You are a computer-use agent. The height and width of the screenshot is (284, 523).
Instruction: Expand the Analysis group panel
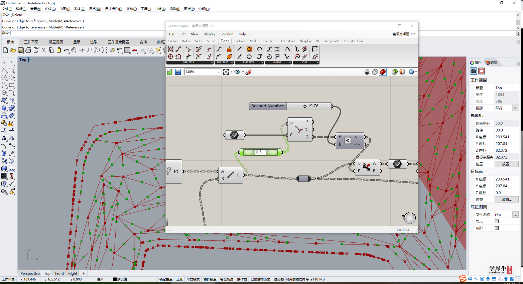coord(212,62)
